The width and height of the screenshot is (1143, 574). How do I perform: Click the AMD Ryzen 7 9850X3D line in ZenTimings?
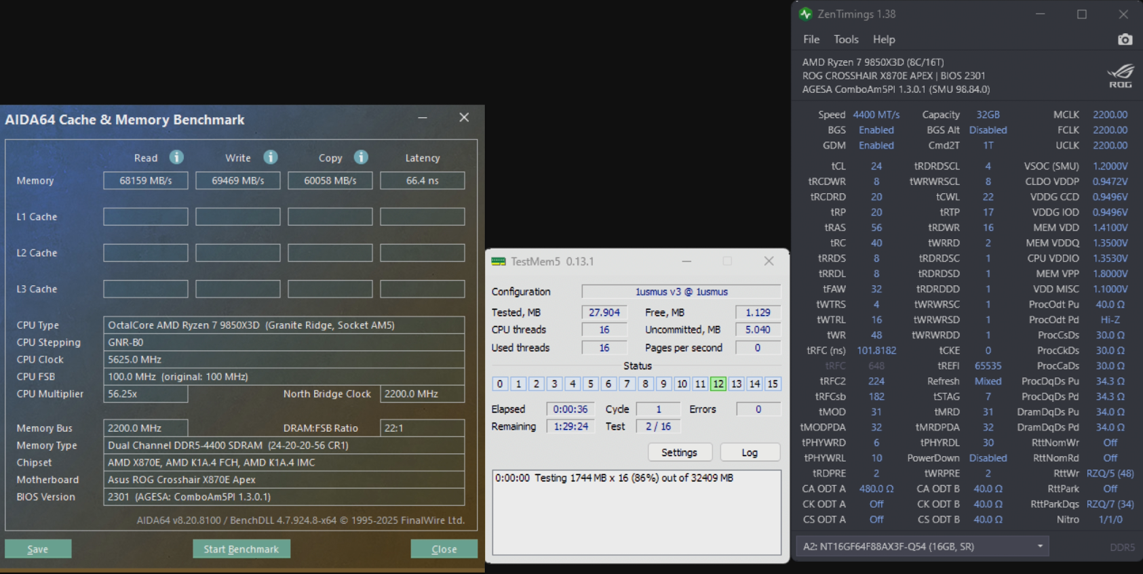tap(873, 62)
